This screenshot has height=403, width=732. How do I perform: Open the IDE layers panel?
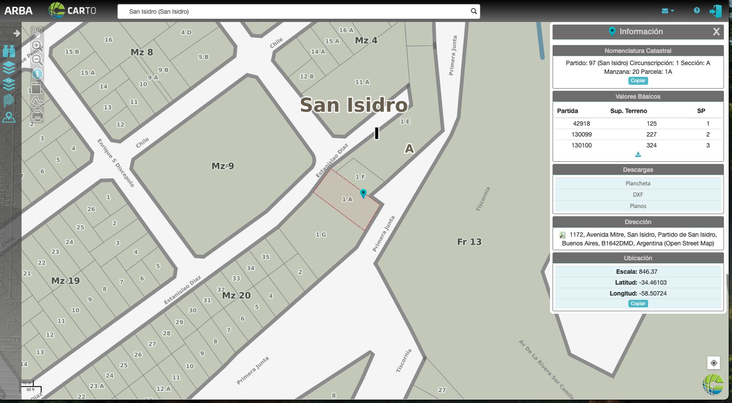[9, 84]
